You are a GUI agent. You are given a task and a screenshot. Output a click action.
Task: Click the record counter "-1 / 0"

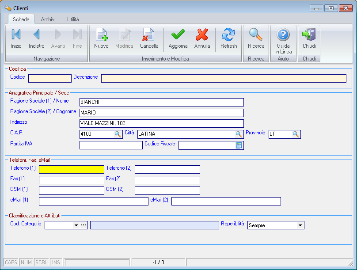[159, 262]
